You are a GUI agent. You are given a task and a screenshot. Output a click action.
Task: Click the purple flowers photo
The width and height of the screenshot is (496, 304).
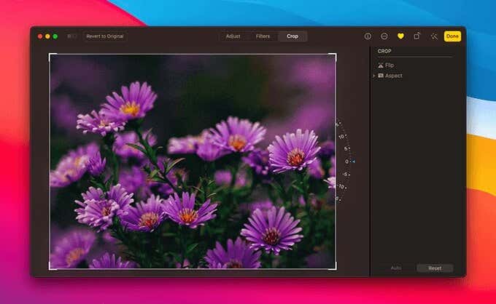pyautogui.click(x=193, y=161)
